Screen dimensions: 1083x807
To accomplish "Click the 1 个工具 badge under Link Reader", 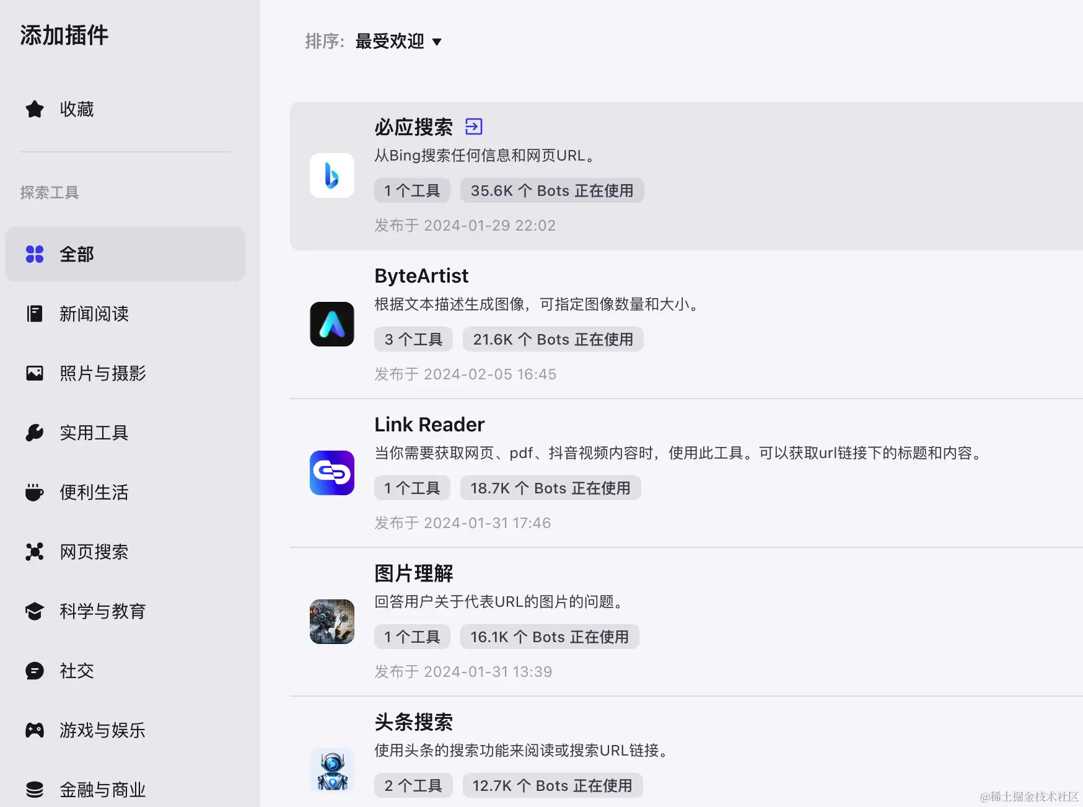I will (x=412, y=488).
